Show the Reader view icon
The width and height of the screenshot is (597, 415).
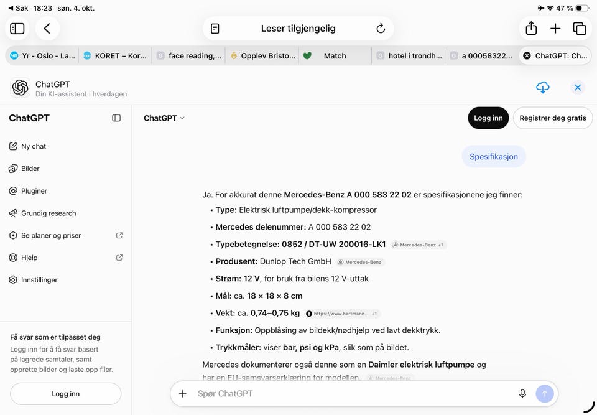215,29
